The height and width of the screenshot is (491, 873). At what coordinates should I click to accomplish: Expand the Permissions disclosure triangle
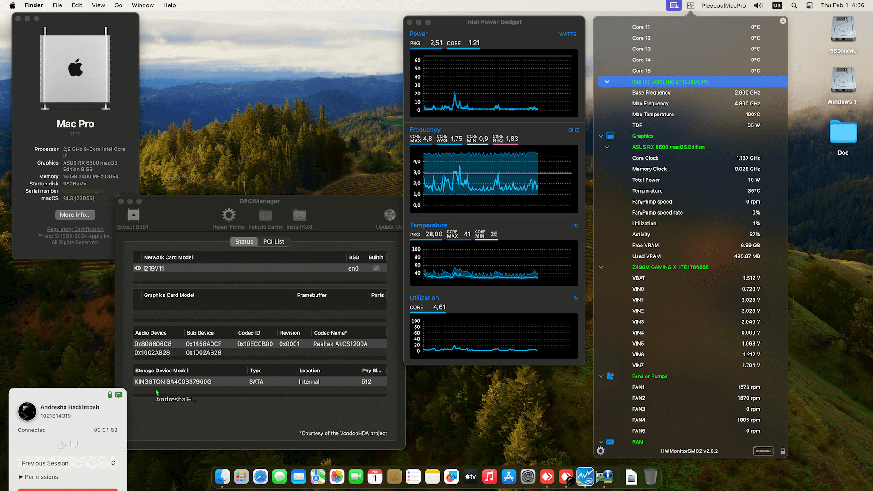(x=21, y=477)
